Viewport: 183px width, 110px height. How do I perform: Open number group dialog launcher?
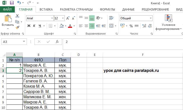click(152, 34)
